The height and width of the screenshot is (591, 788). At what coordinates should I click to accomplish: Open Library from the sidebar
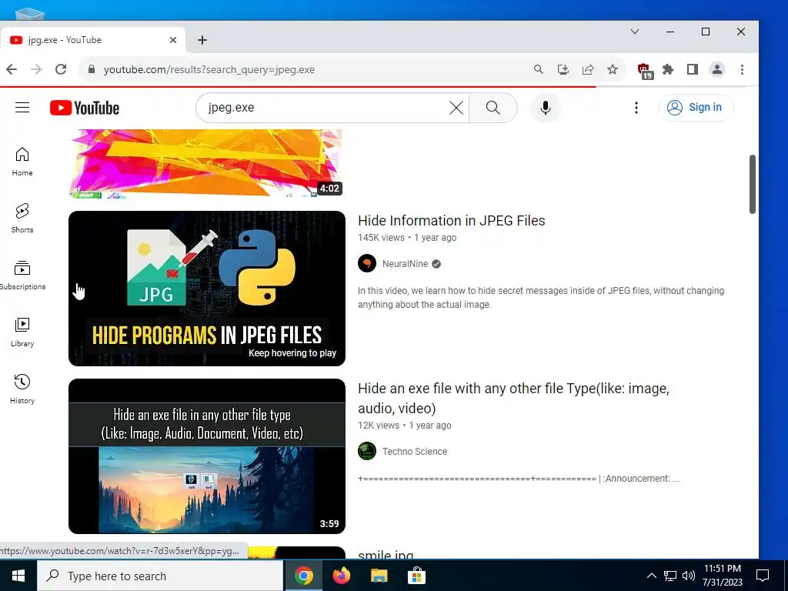click(22, 332)
